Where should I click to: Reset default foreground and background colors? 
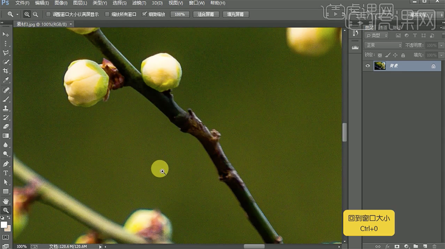[2, 218]
